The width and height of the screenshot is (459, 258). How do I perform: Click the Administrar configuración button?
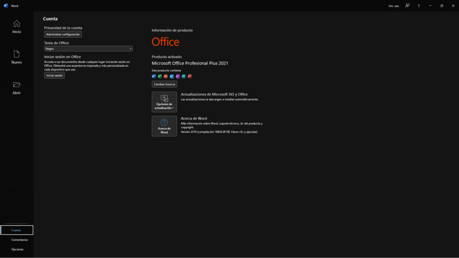click(x=63, y=34)
